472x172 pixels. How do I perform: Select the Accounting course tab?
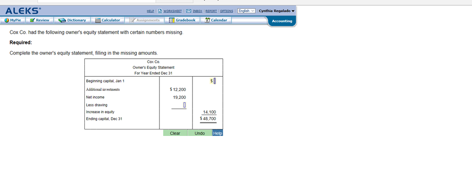(282, 21)
